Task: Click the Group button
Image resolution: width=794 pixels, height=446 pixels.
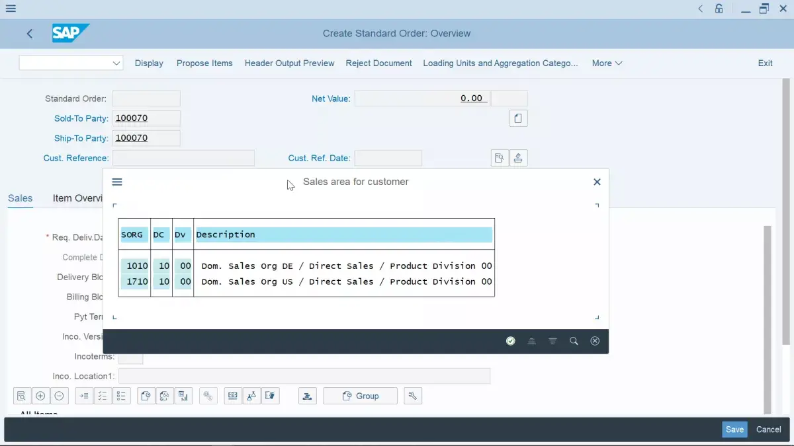Action: (361, 396)
